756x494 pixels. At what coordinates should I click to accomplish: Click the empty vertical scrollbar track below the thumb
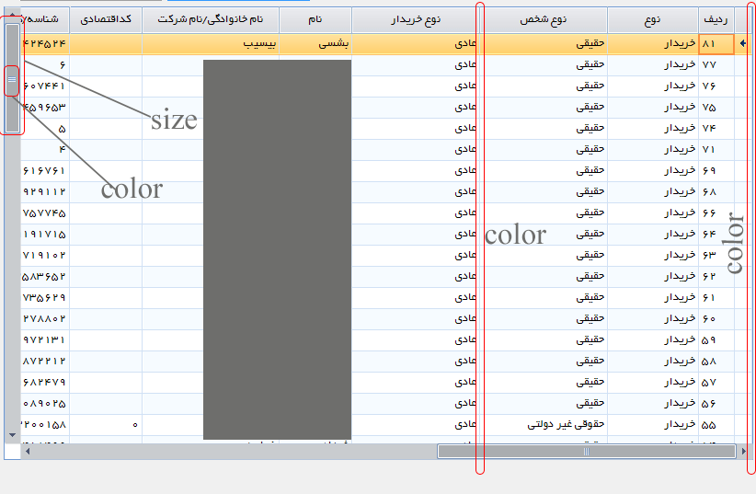[x=12, y=280]
